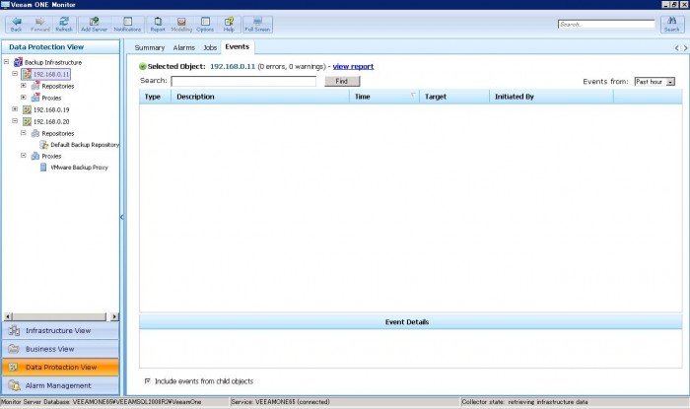Collapse the 192.168.0.20 server node
690x409 pixels.
coord(15,121)
